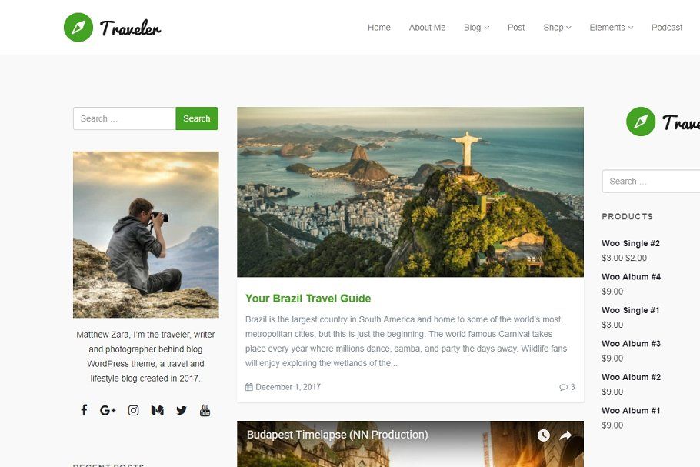Open the Instagram social icon
Viewport: 700px width, 467px height.
pyautogui.click(x=134, y=410)
